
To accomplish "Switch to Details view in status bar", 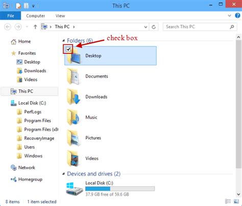I will tap(228, 201).
